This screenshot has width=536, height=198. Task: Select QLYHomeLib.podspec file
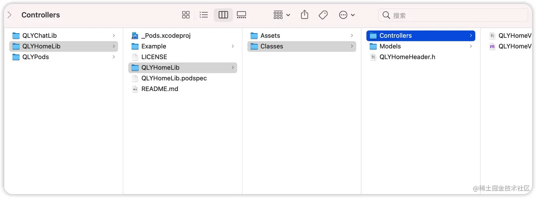174,78
